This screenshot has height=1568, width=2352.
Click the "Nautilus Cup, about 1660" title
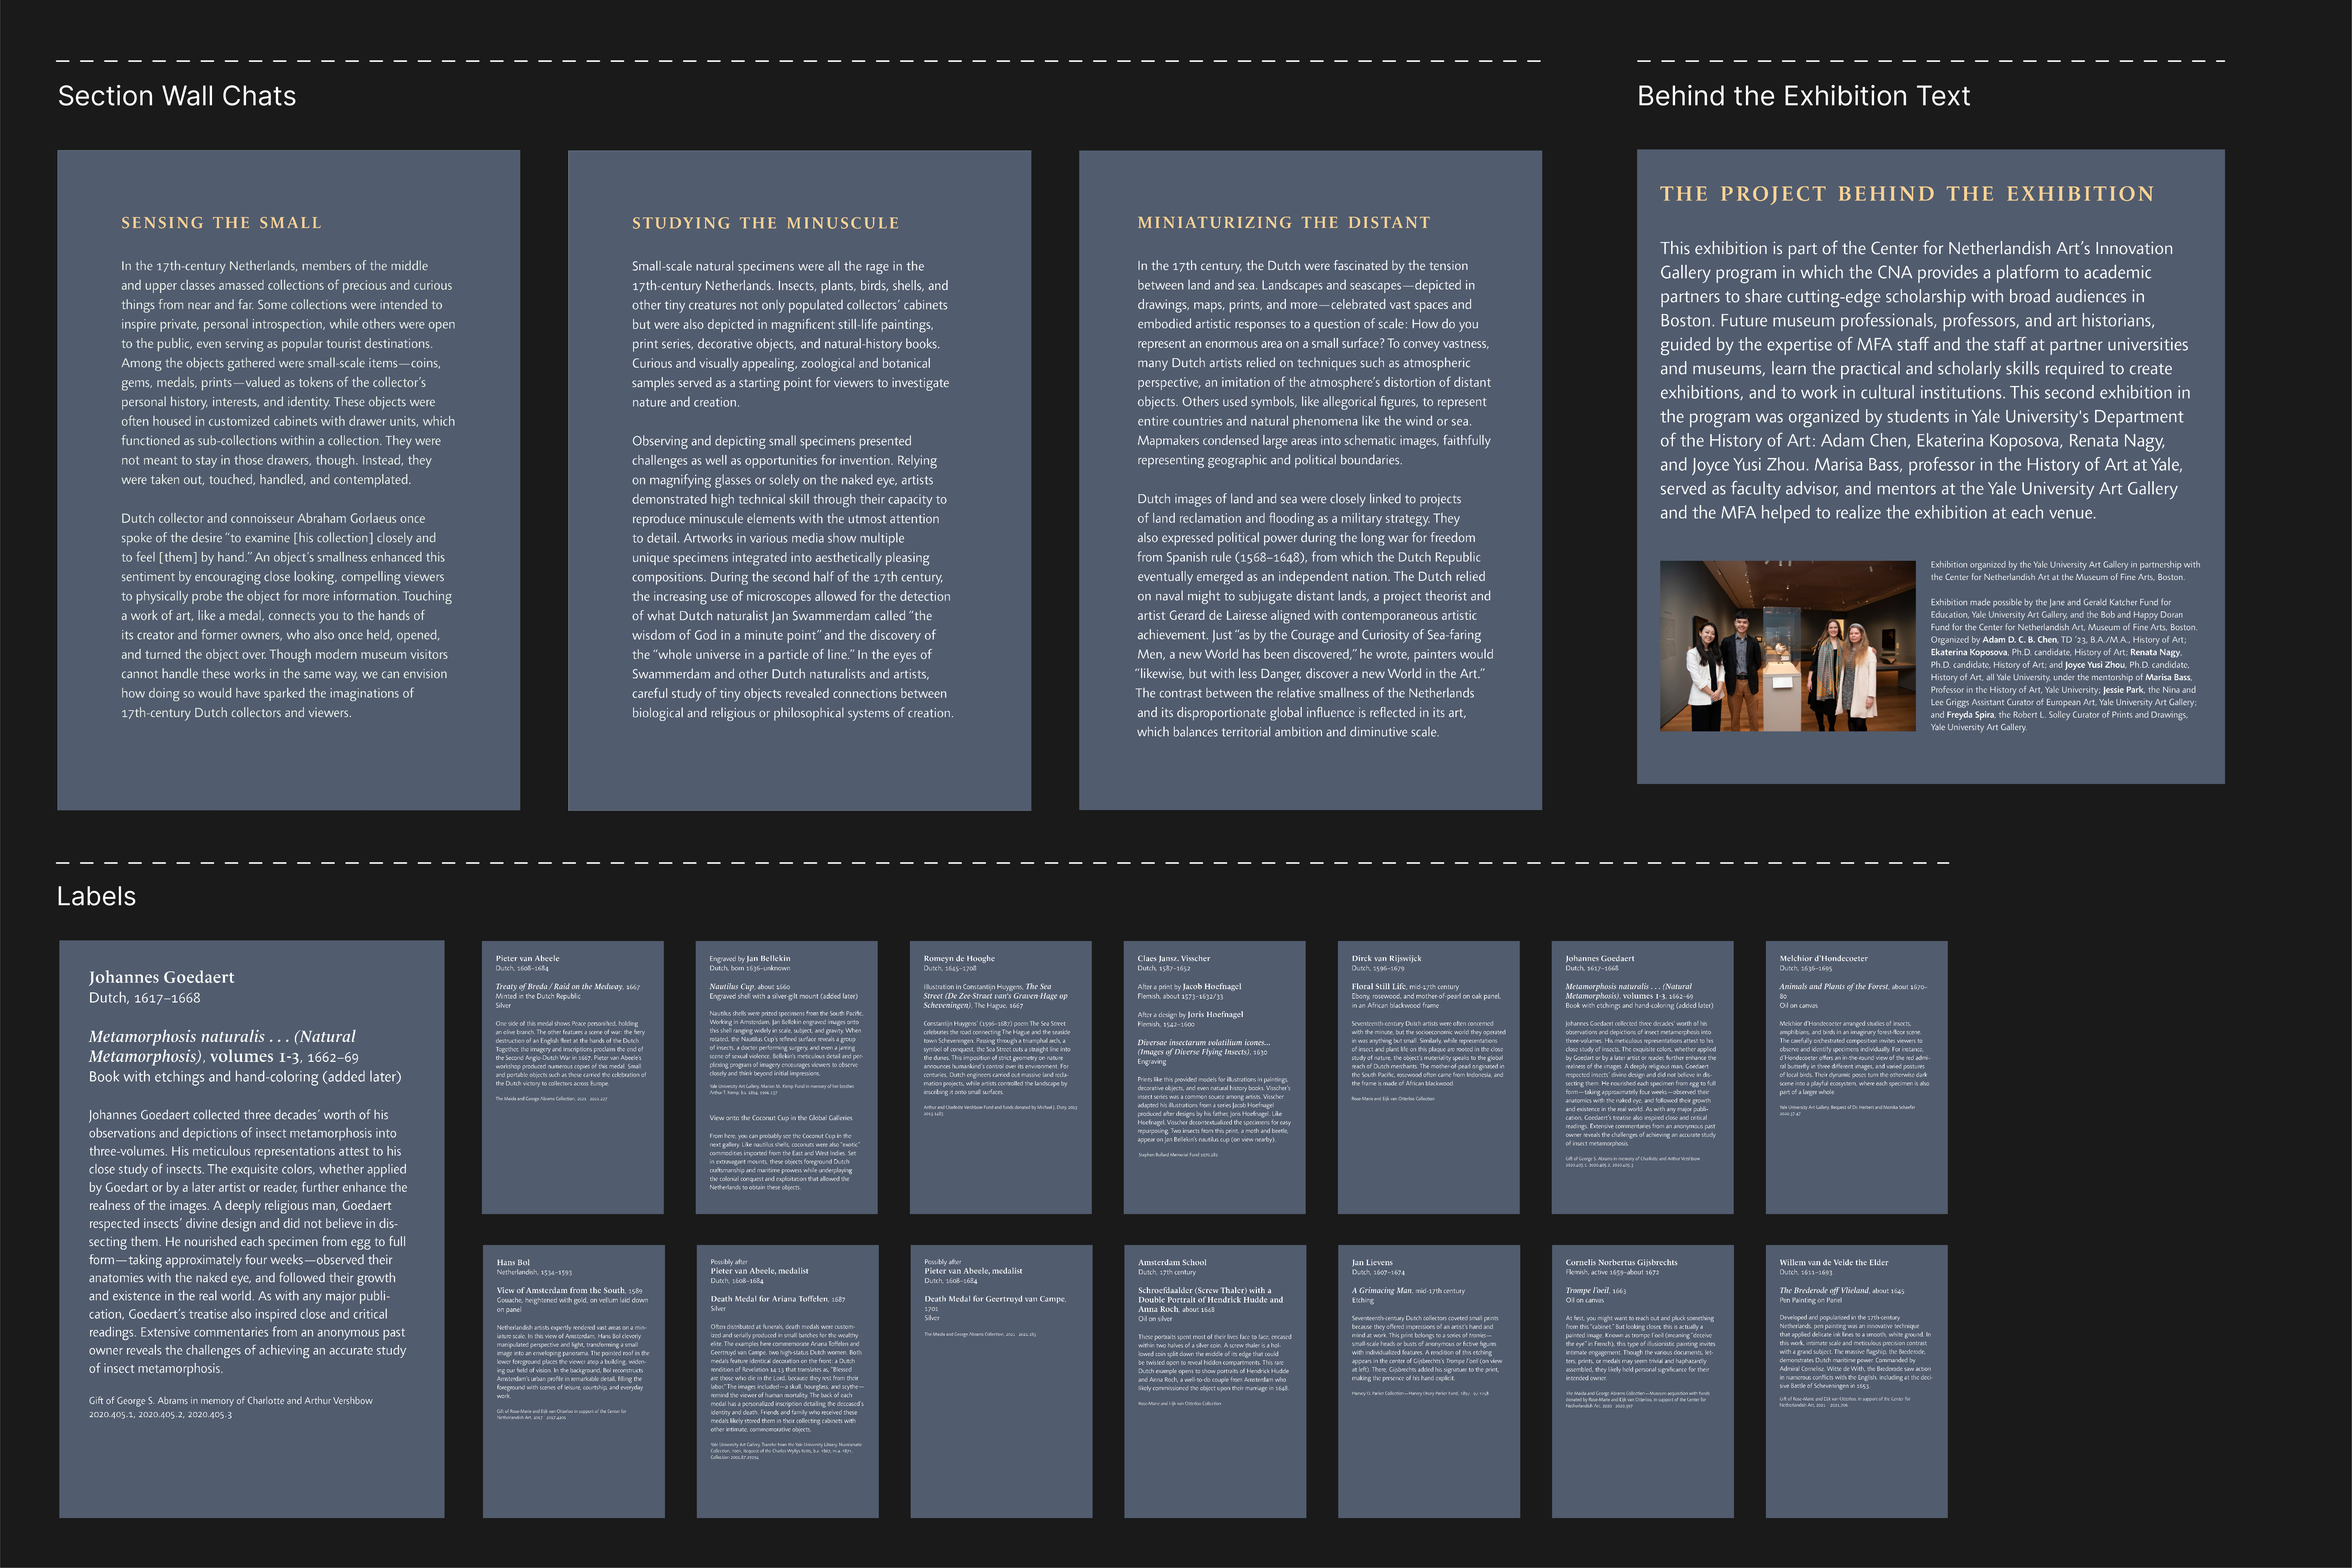[x=749, y=987]
